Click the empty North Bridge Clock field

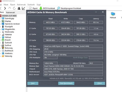[x=96, y=58]
